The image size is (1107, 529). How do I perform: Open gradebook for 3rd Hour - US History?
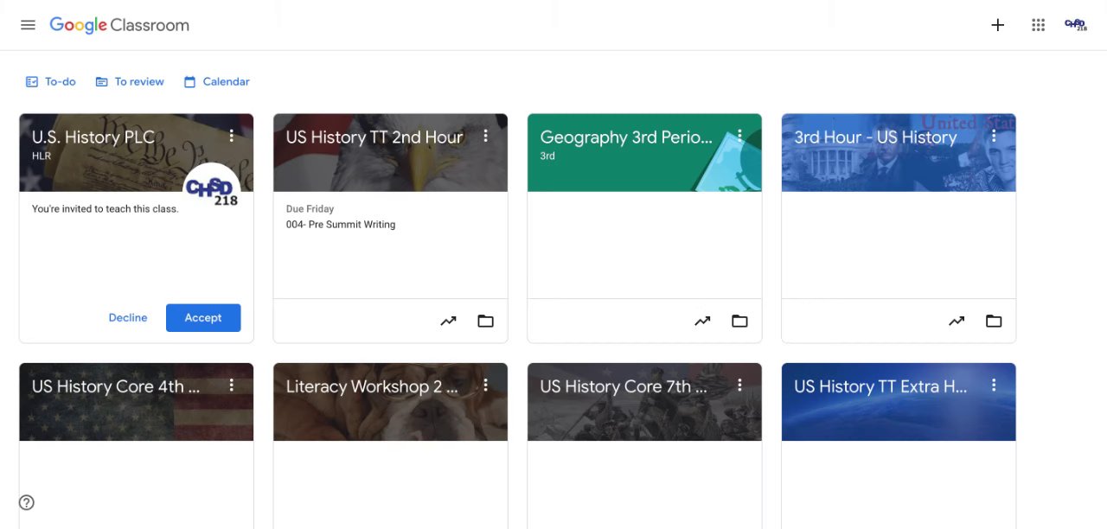[x=957, y=321]
